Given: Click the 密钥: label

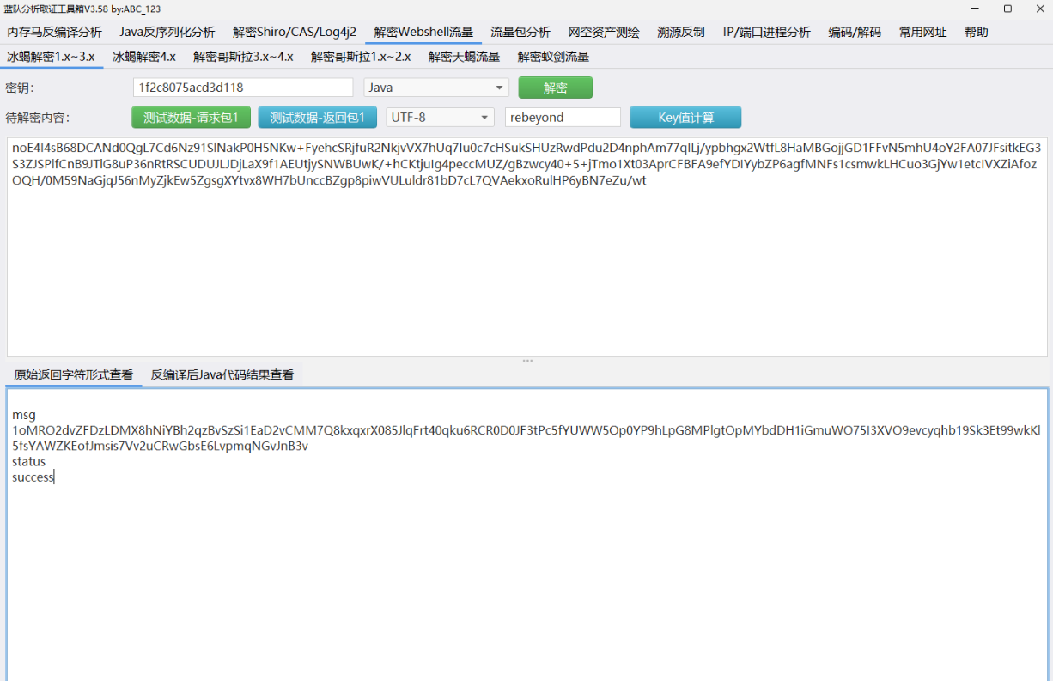Looking at the screenshot, I should point(20,88).
